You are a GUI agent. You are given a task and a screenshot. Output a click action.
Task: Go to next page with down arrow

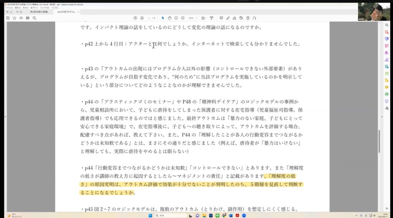click(x=142, y=18)
